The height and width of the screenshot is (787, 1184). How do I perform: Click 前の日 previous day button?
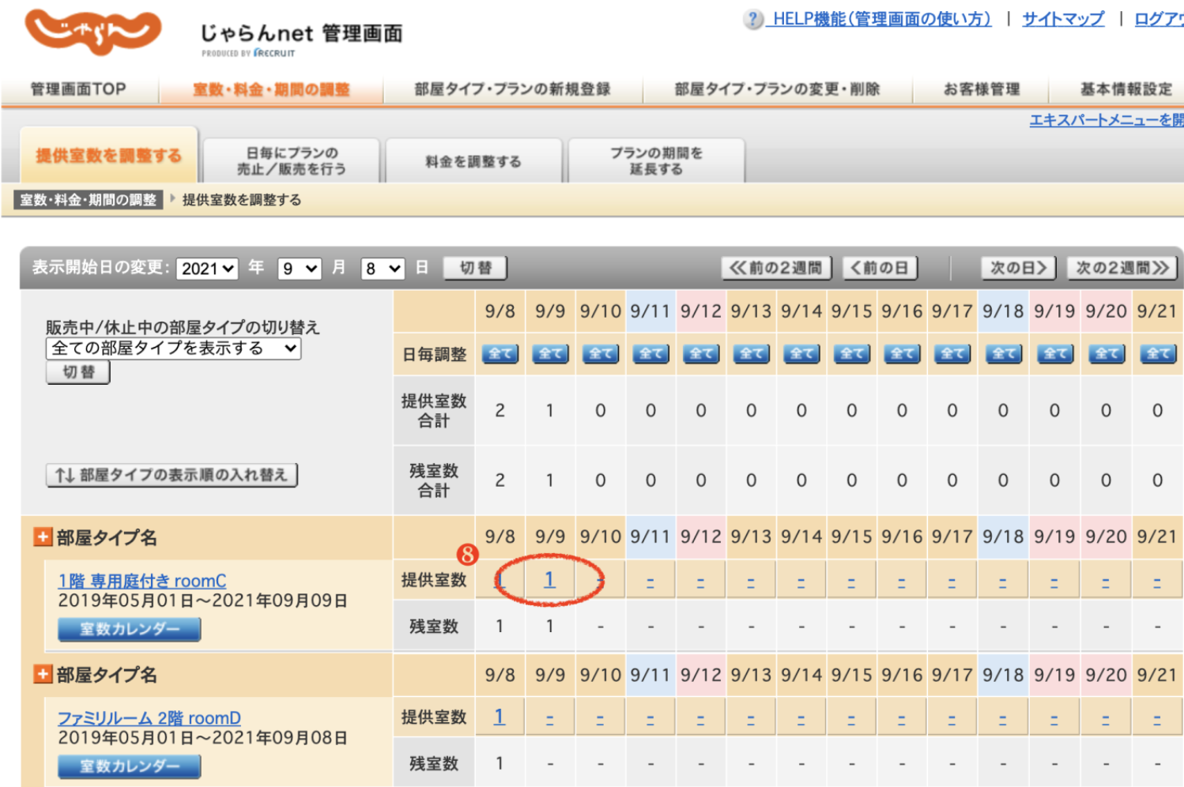pyautogui.click(x=880, y=268)
